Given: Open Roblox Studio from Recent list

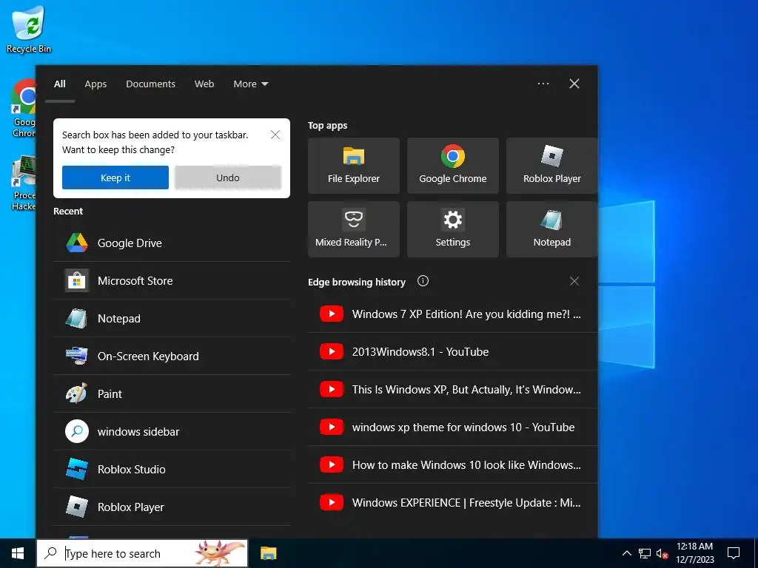Looking at the screenshot, I should pos(172,469).
